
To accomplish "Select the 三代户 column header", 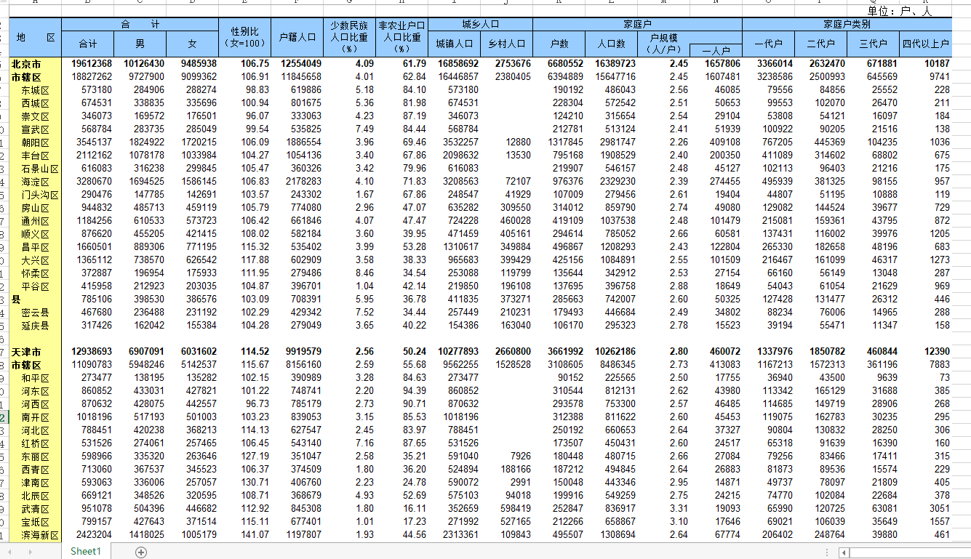I will coord(873,44).
